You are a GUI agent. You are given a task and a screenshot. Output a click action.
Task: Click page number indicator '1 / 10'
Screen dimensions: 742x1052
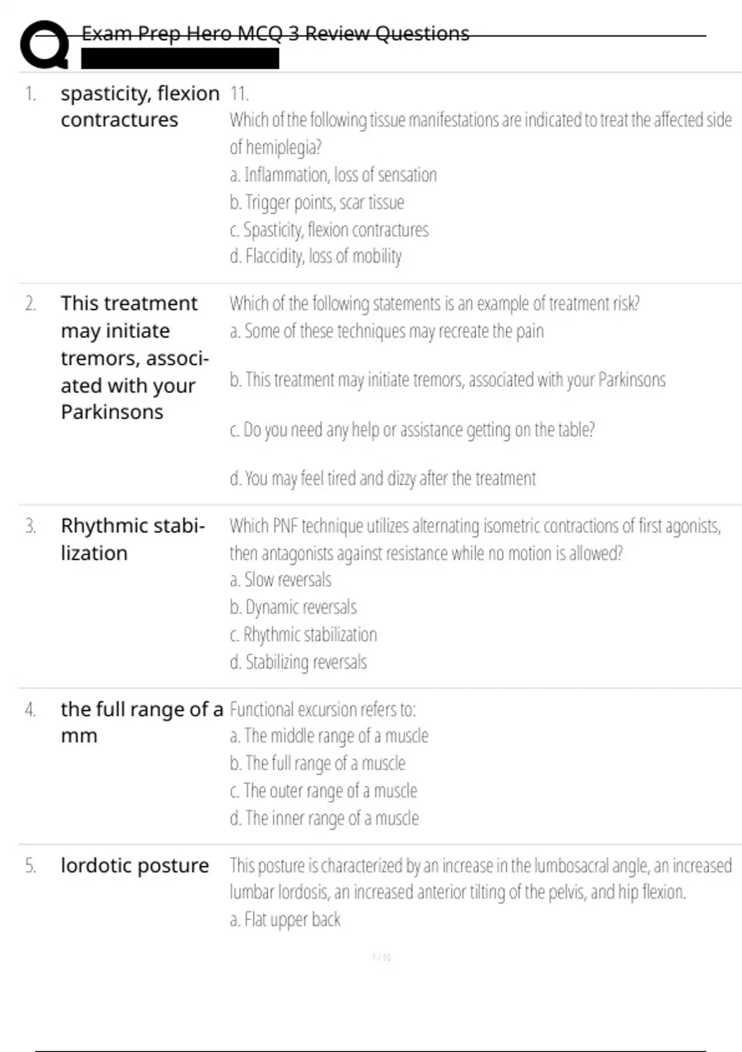pyautogui.click(x=382, y=957)
